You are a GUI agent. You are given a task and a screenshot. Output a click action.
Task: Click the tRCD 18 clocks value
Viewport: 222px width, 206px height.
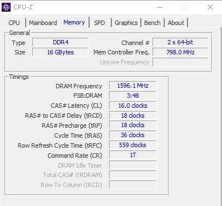[132, 115]
